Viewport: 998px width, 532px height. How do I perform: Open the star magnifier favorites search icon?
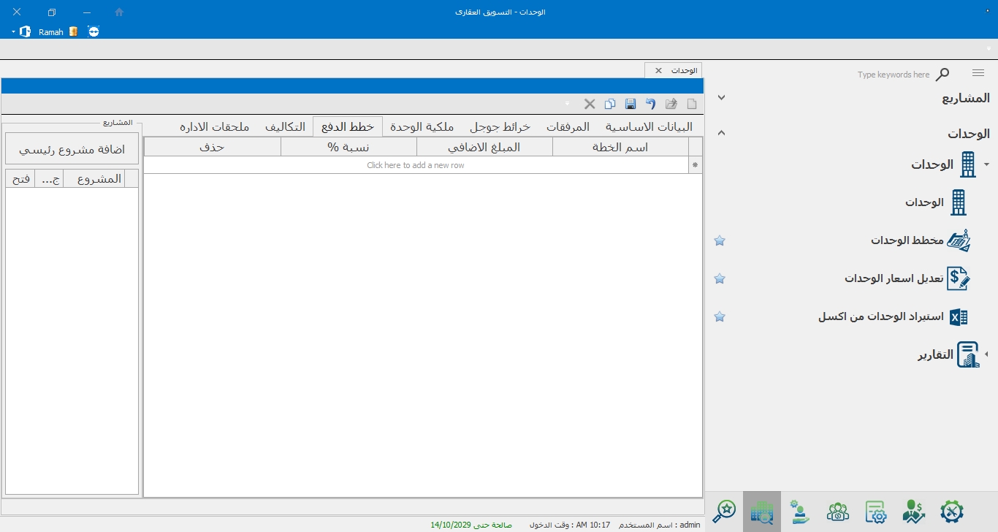pos(724,512)
